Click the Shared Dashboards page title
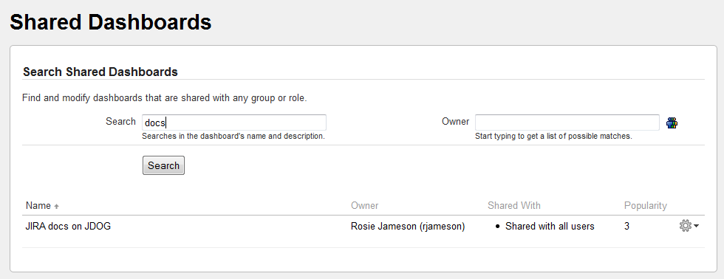 [111, 22]
